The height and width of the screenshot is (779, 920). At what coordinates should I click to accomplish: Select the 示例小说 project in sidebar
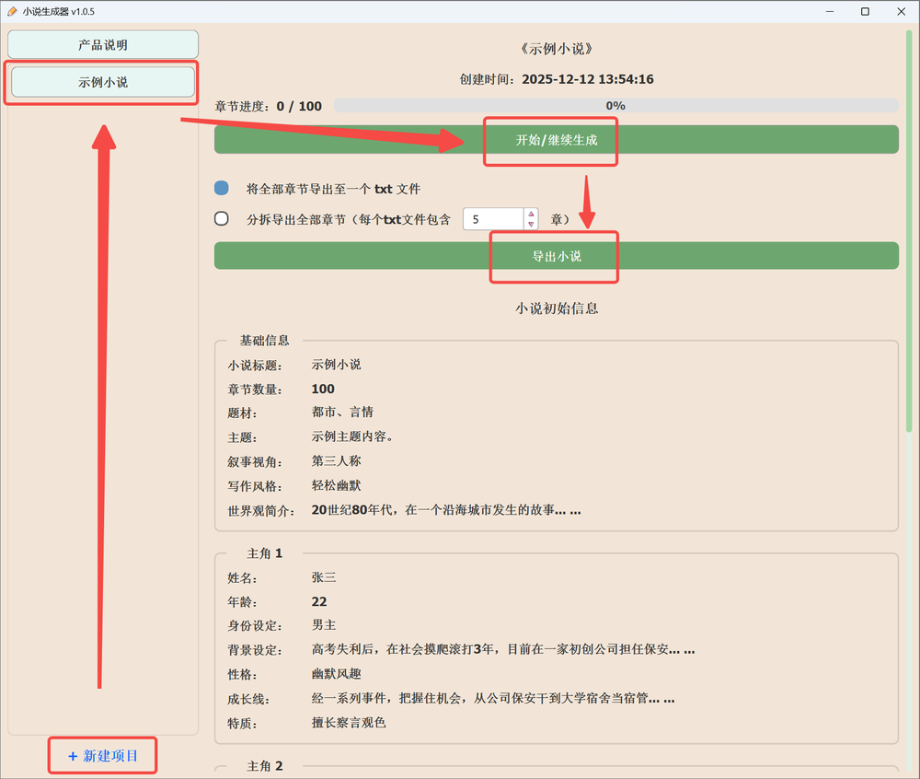tap(103, 82)
